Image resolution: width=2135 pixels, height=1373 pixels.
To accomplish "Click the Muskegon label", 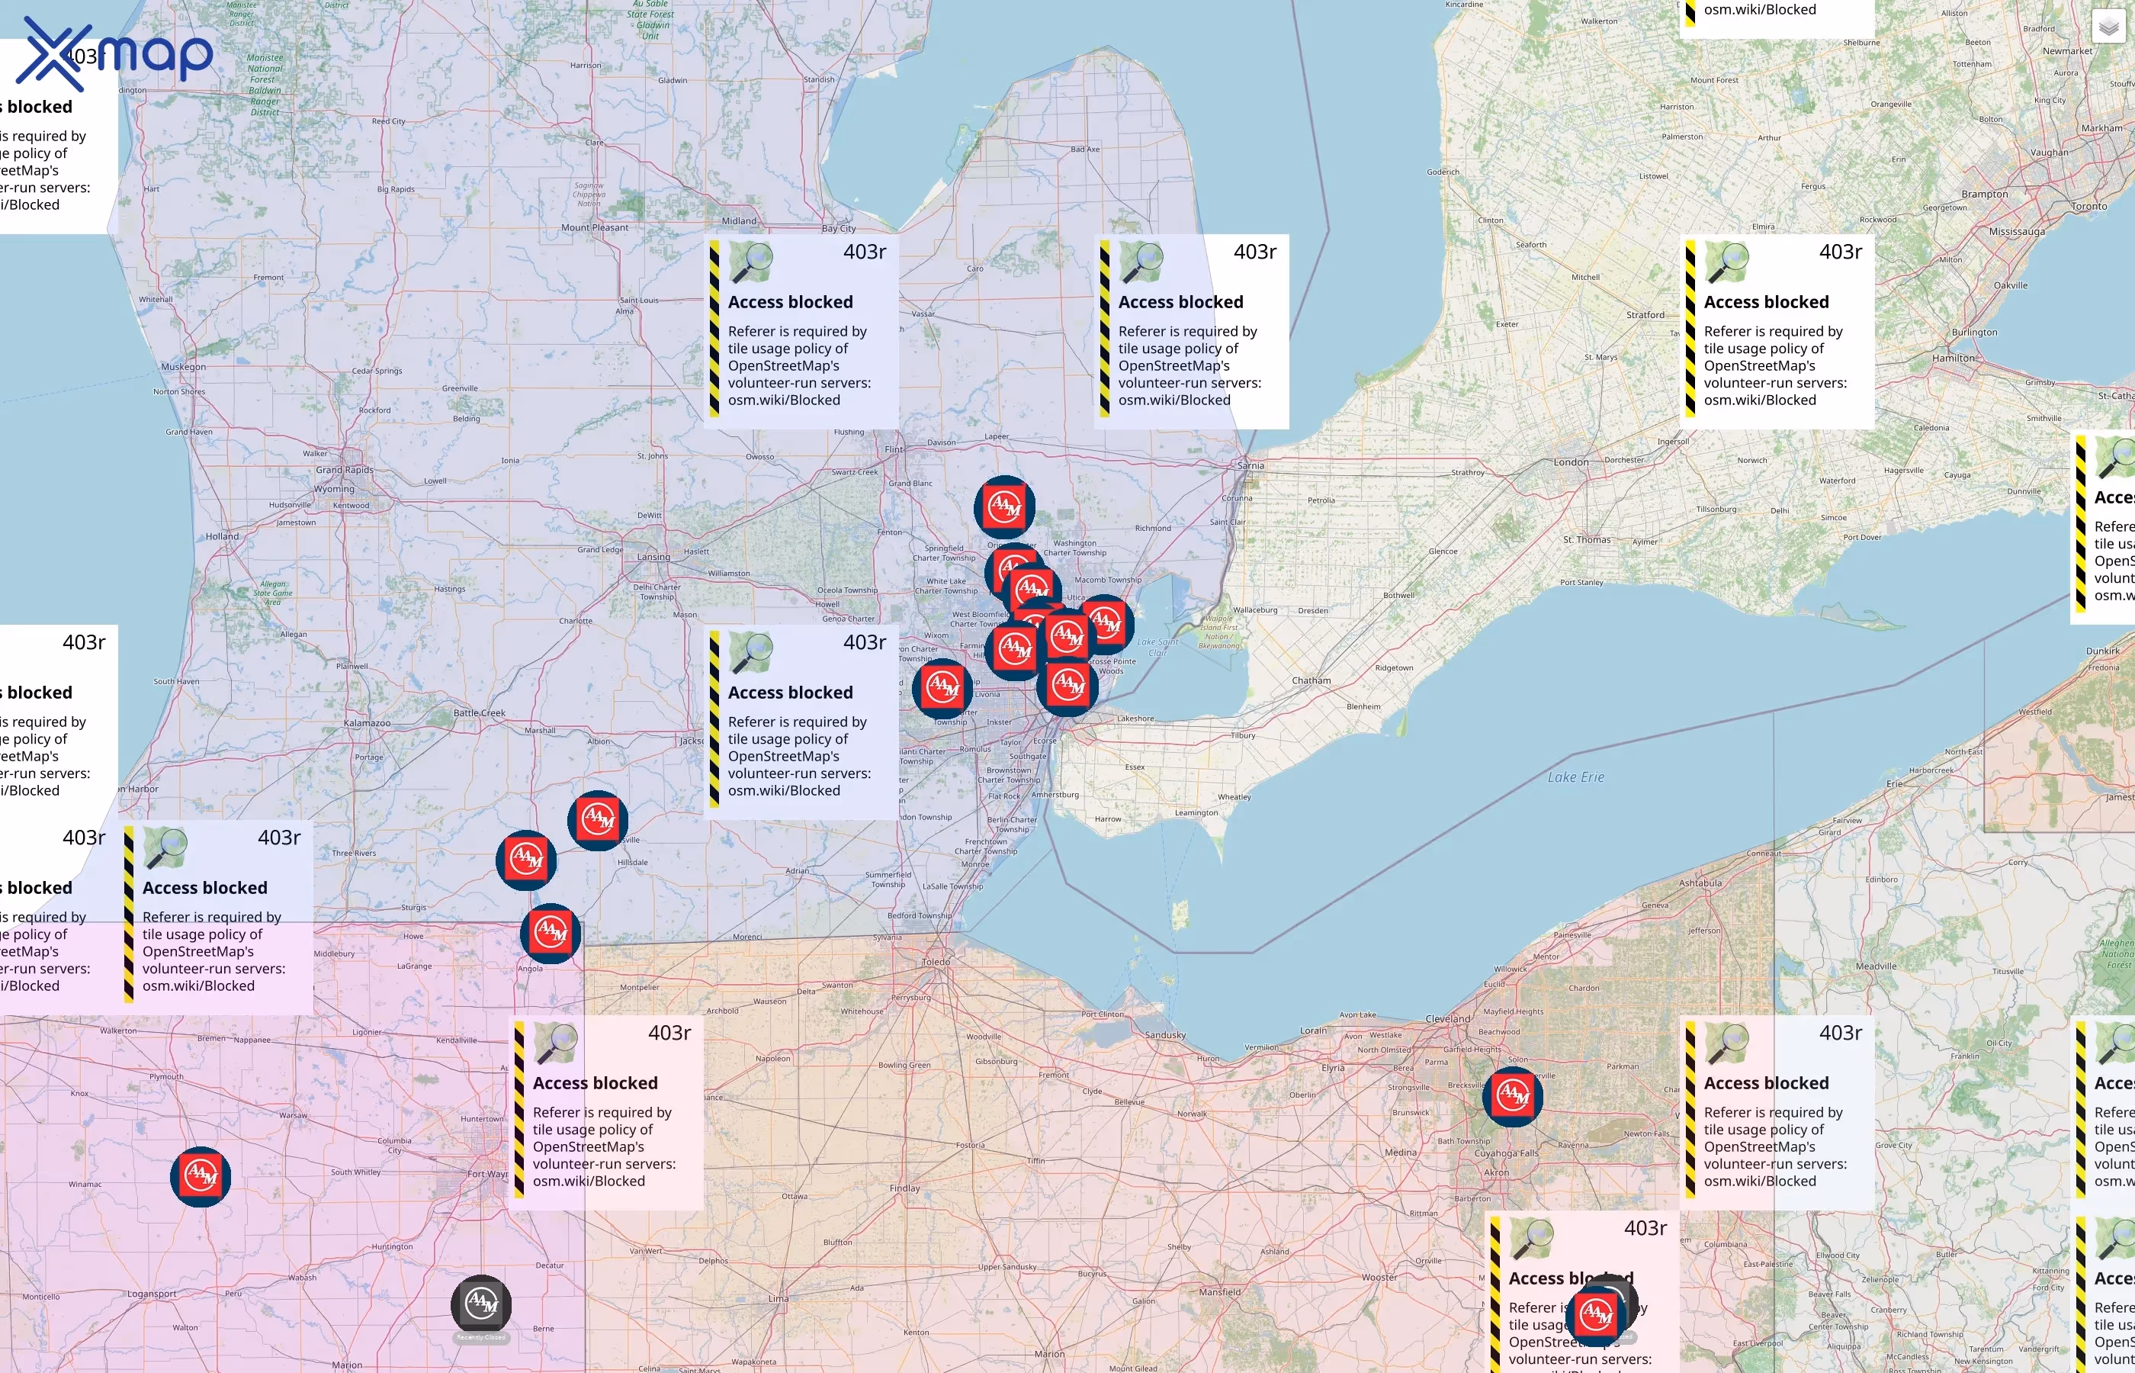I will [184, 366].
